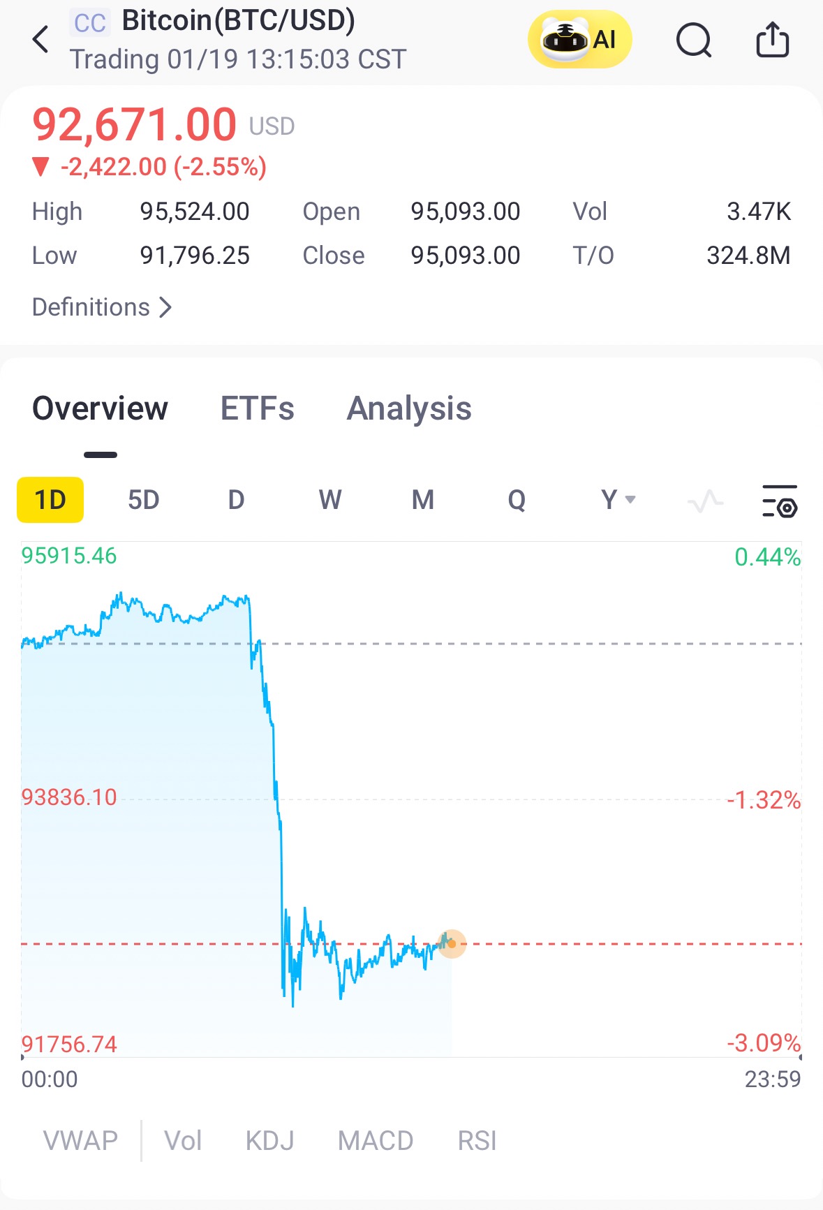This screenshot has height=1210, width=823.
Task: Tap the CC crypto badge icon
Action: click(90, 23)
